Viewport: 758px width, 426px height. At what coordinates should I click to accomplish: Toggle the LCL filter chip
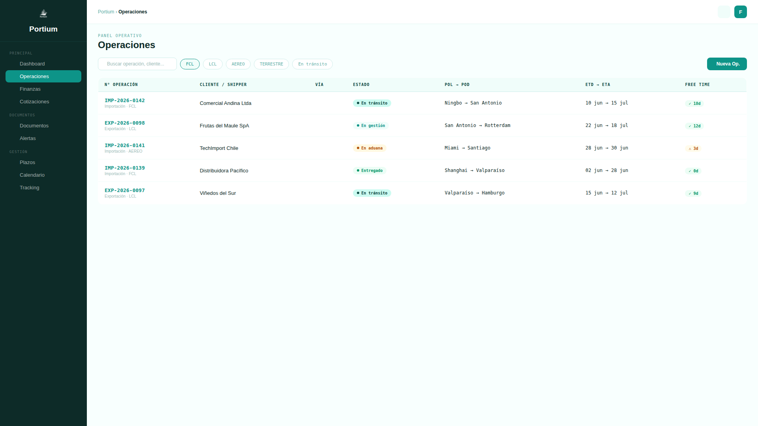tap(213, 64)
